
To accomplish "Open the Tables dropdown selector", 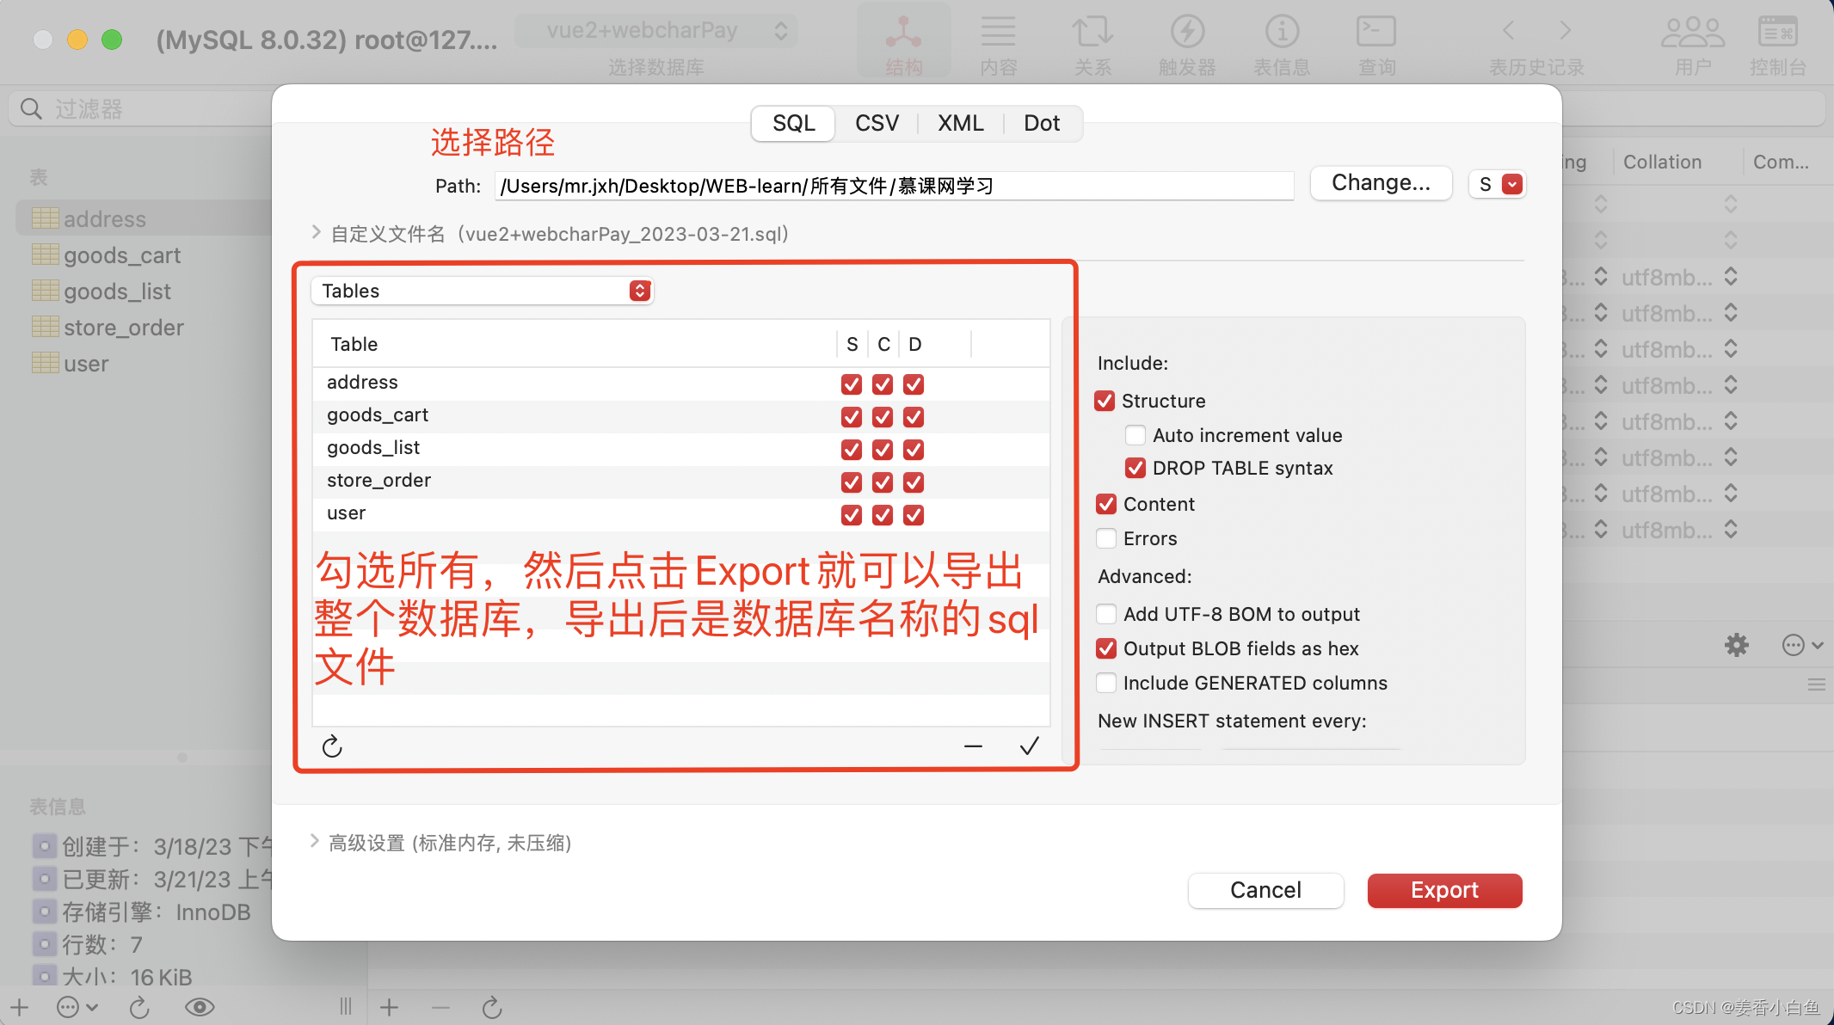I will point(482,291).
